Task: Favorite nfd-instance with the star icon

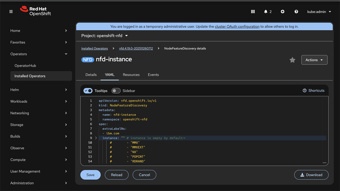Action: tap(292, 60)
